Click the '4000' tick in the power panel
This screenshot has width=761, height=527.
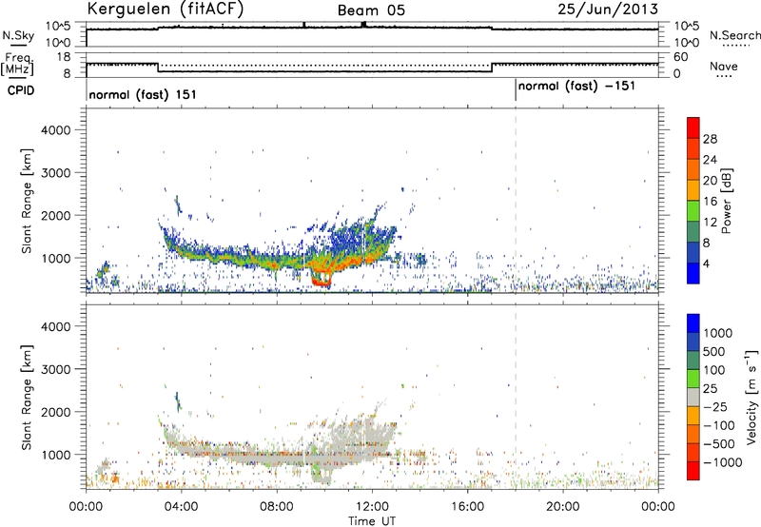55,130
